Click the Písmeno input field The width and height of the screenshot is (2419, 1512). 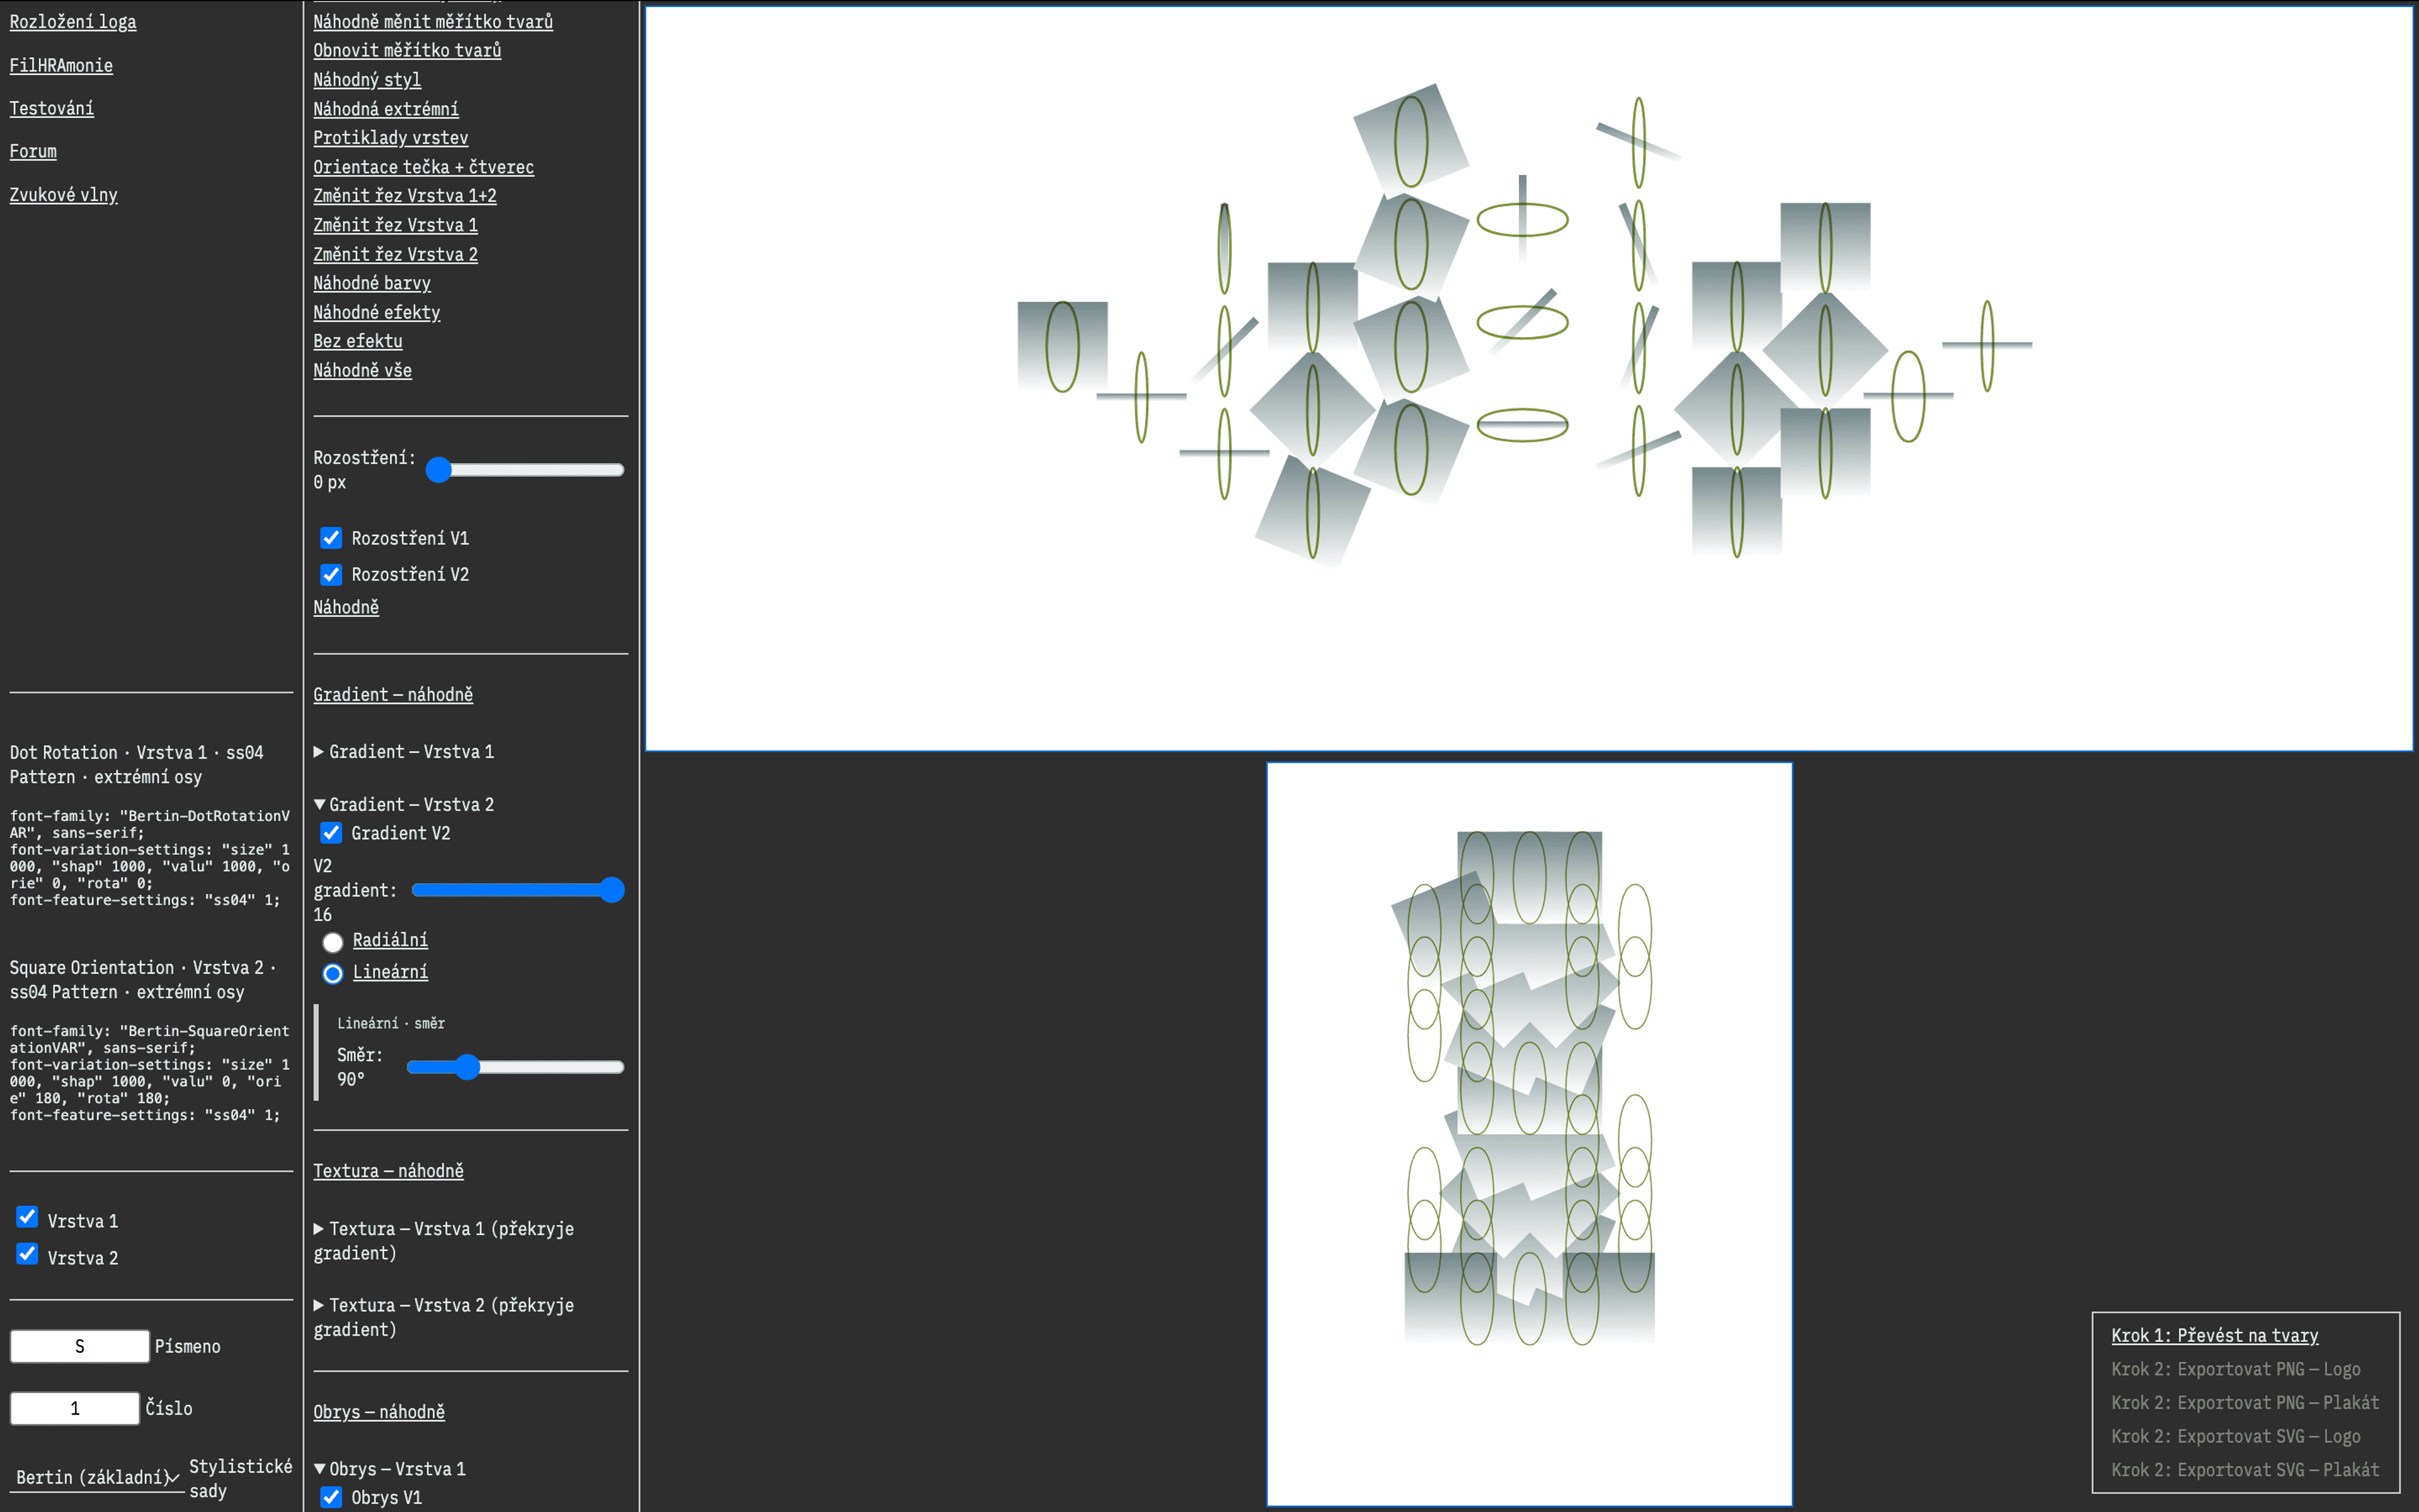tap(80, 1346)
